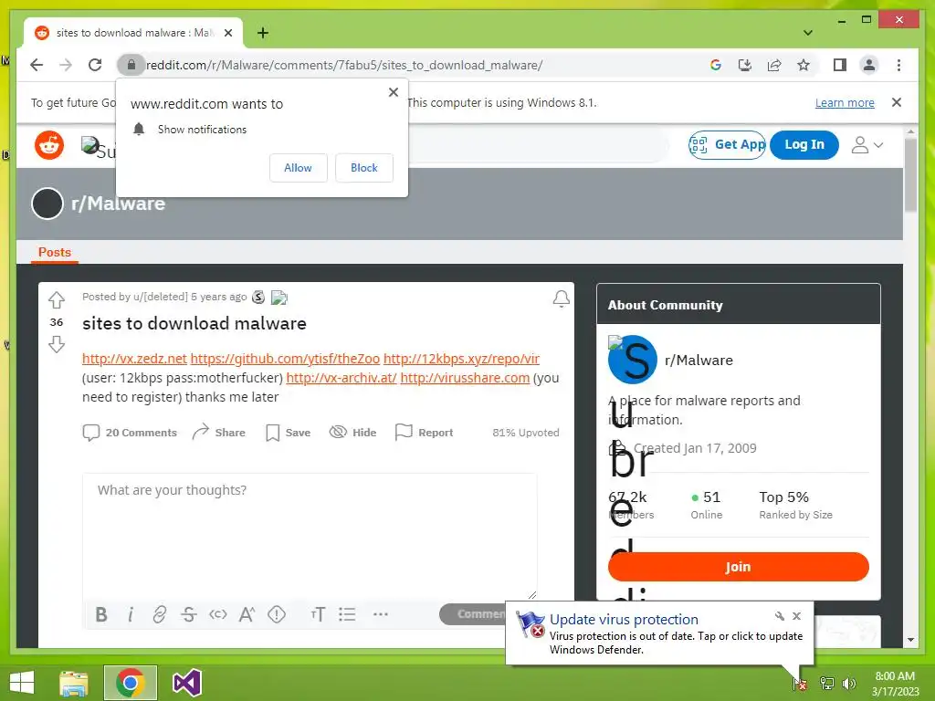Open Update virus protection notification
The image size is (935, 701).
tap(624, 620)
